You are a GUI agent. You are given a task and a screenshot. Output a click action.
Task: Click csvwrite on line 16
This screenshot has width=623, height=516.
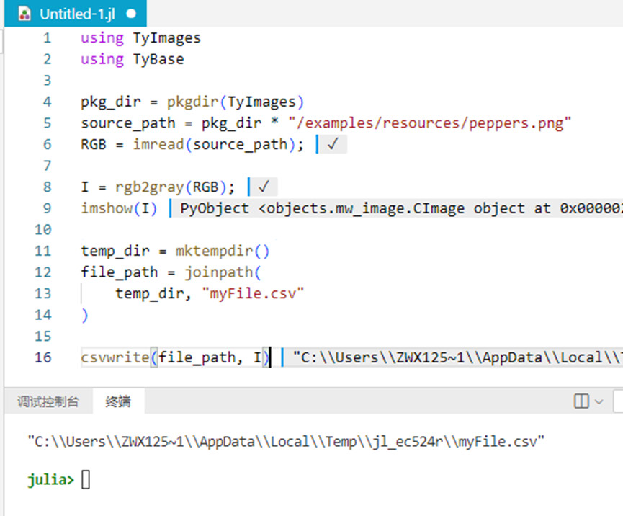(115, 357)
